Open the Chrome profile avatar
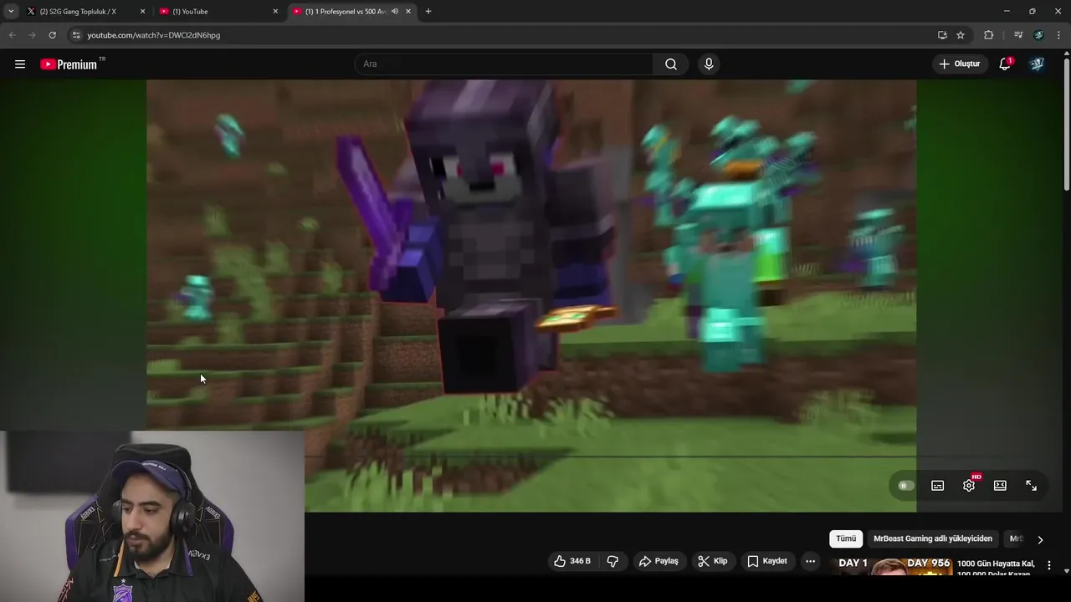1071x602 pixels. tap(1038, 35)
